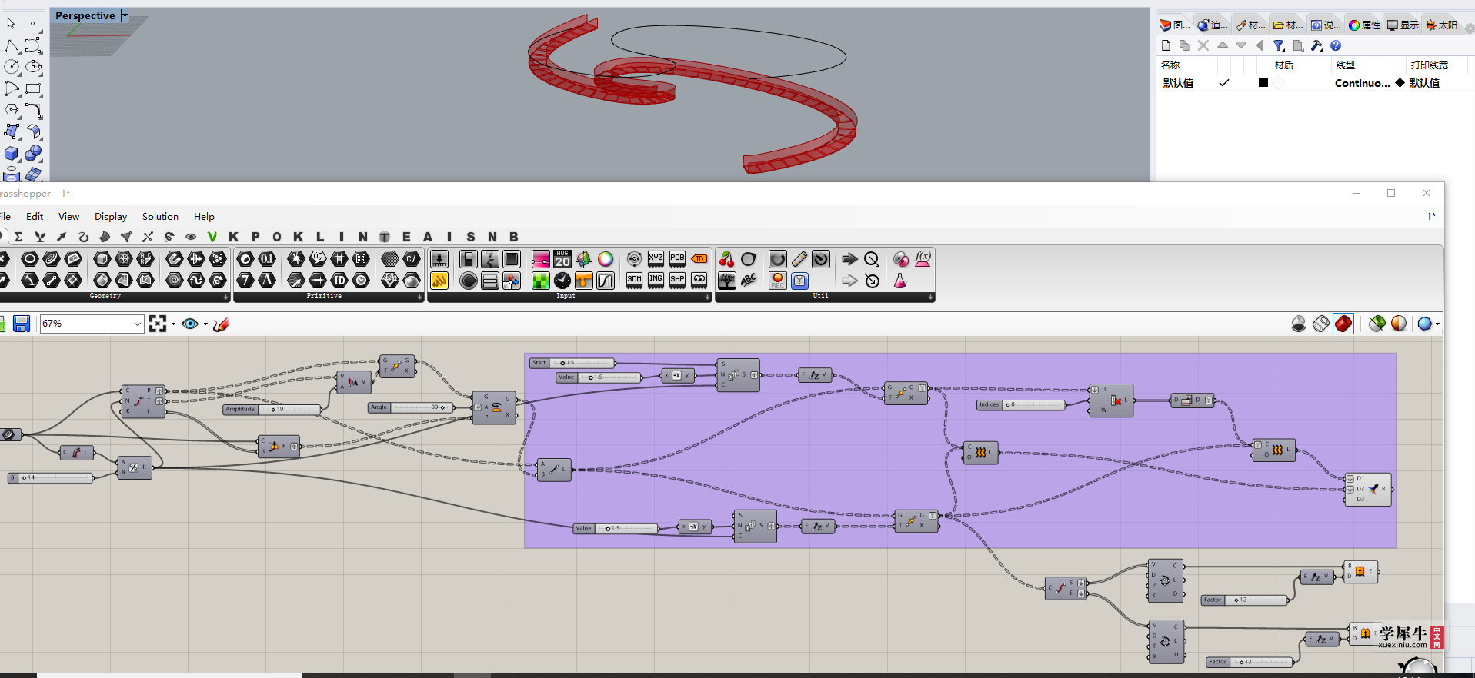Click the 名称 column header
1475x678 pixels.
tap(1170, 65)
